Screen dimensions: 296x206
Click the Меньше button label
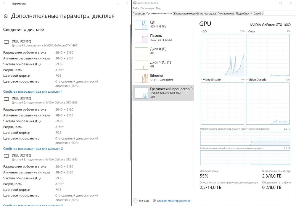coord(144,201)
